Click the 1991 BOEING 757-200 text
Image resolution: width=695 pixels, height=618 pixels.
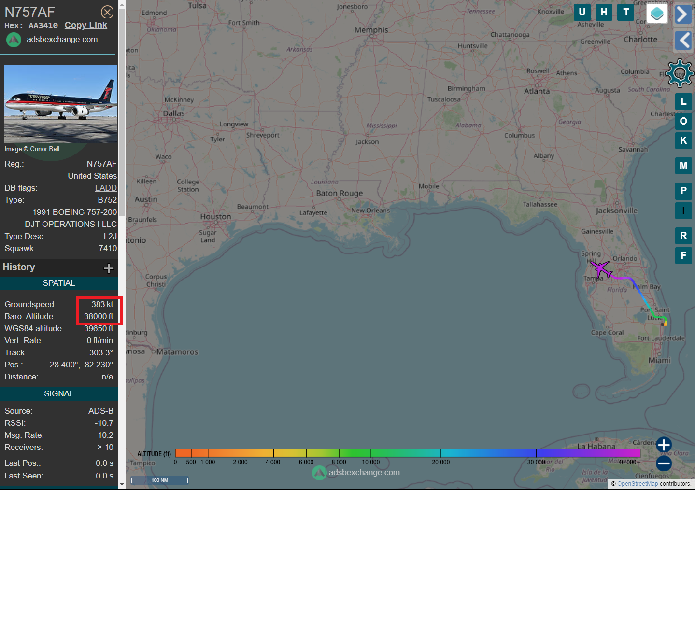tap(75, 212)
